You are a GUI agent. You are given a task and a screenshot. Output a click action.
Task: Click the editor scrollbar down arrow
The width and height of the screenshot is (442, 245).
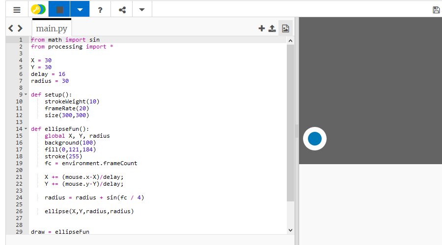coord(290,230)
